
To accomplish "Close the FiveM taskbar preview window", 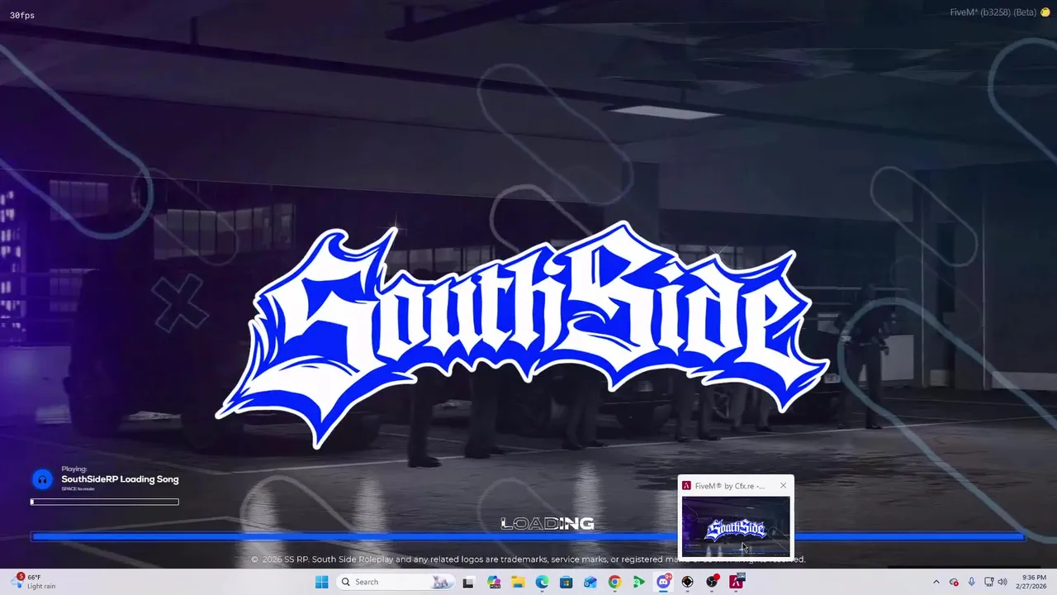I will pyautogui.click(x=783, y=486).
